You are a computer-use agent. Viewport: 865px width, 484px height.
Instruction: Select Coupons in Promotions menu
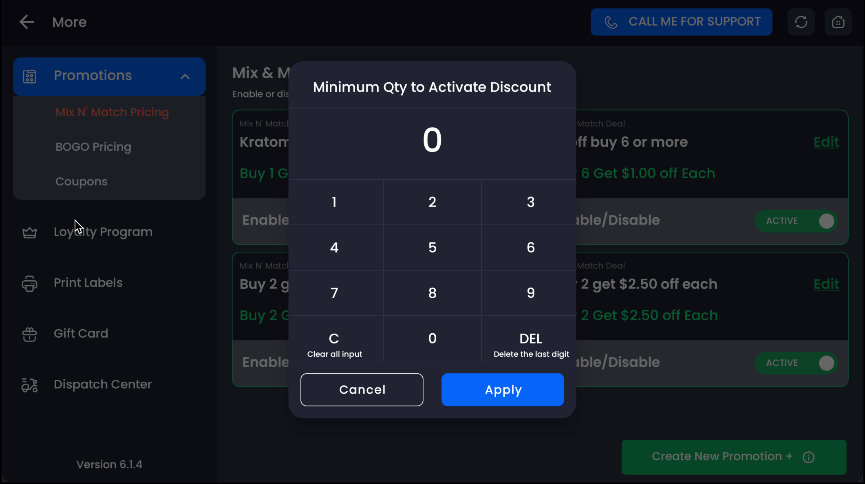(82, 181)
